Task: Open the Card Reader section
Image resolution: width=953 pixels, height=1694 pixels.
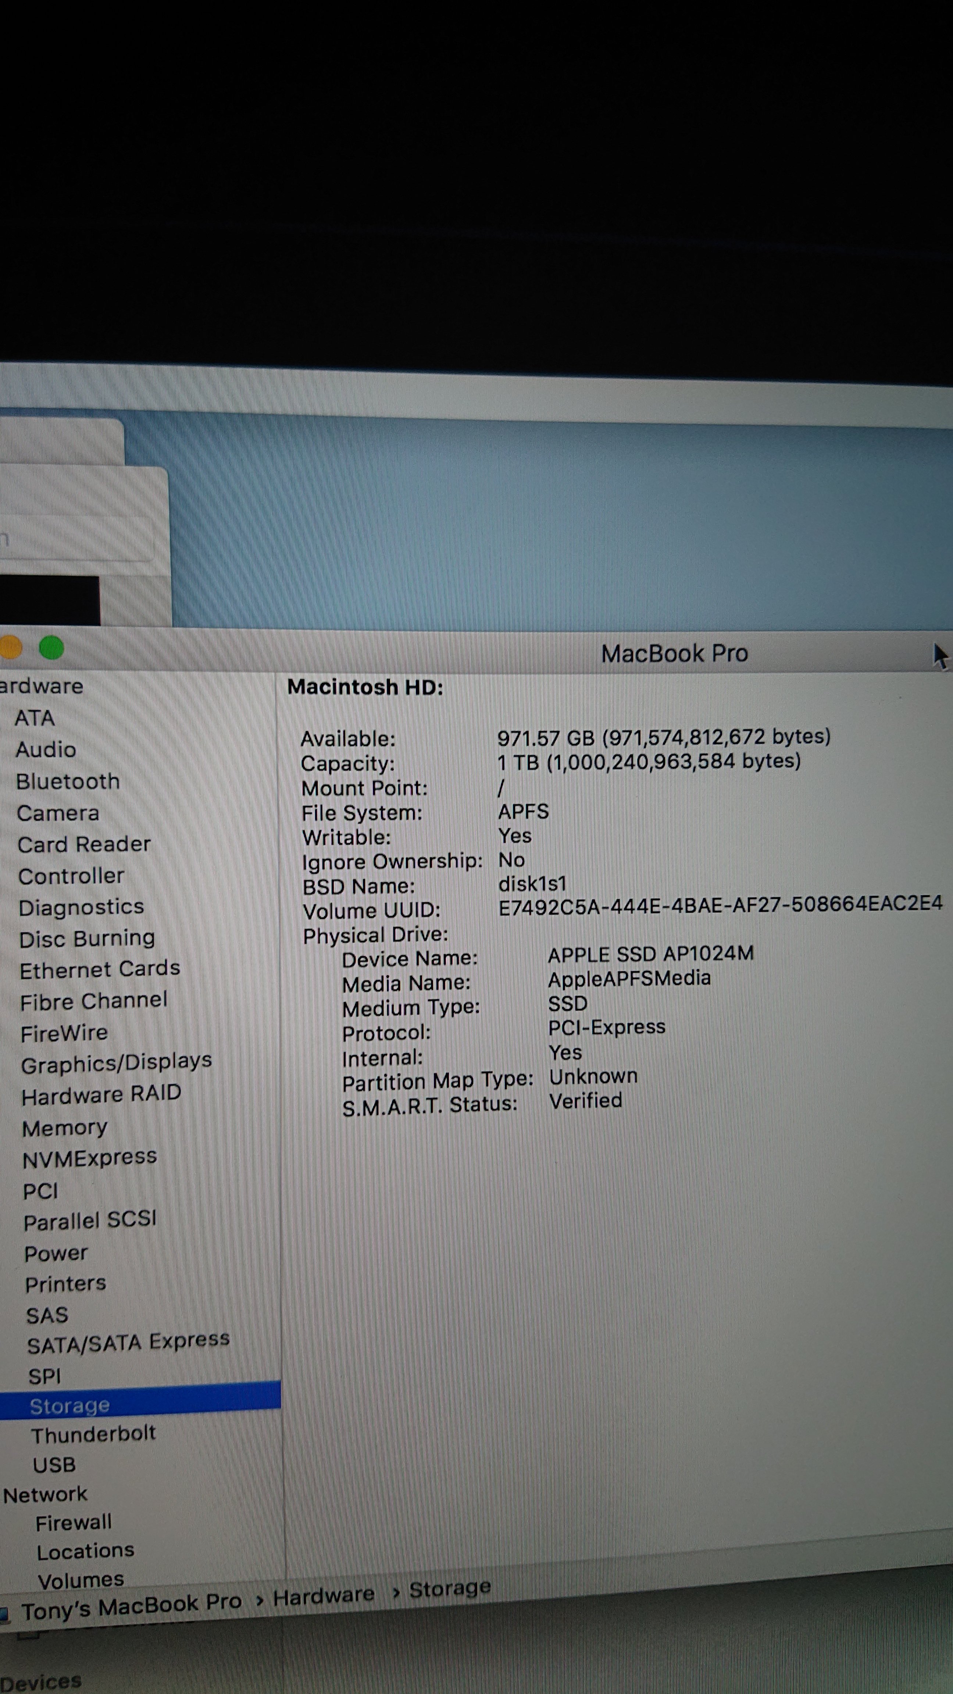Action: tap(84, 844)
